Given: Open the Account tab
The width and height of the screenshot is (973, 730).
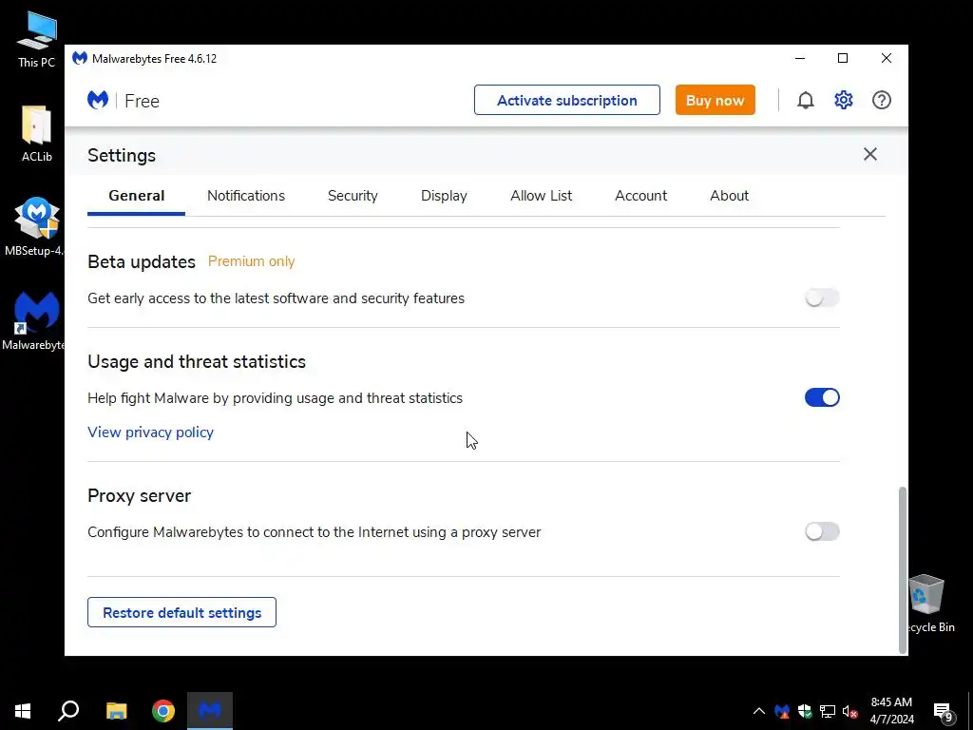Looking at the screenshot, I should 640,196.
